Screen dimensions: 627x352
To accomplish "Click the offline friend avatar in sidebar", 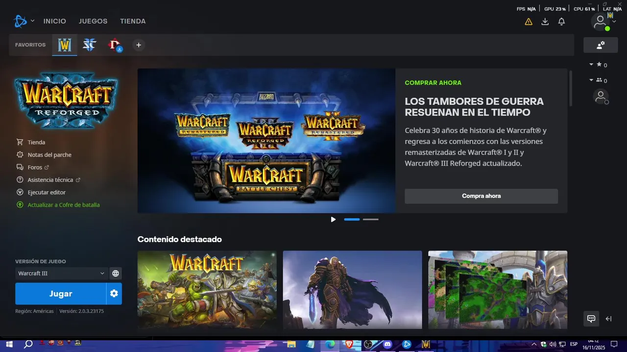I will [x=601, y=97].
